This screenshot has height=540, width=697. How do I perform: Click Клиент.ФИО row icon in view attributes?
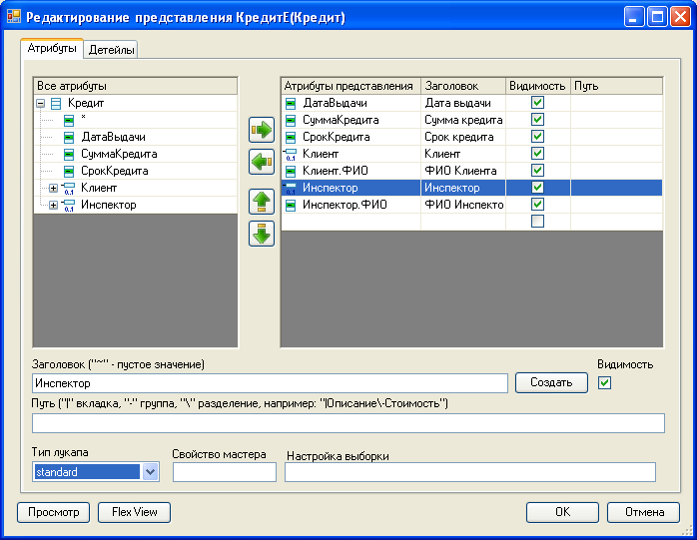(291, 171)
